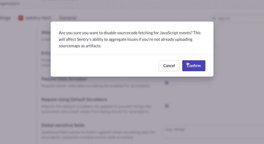Click the Global sensitive fields text box

(214, 129)
